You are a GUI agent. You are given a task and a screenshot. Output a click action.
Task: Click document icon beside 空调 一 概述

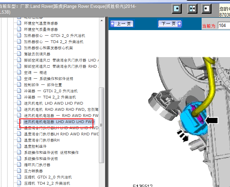click(x=19, y=72)
